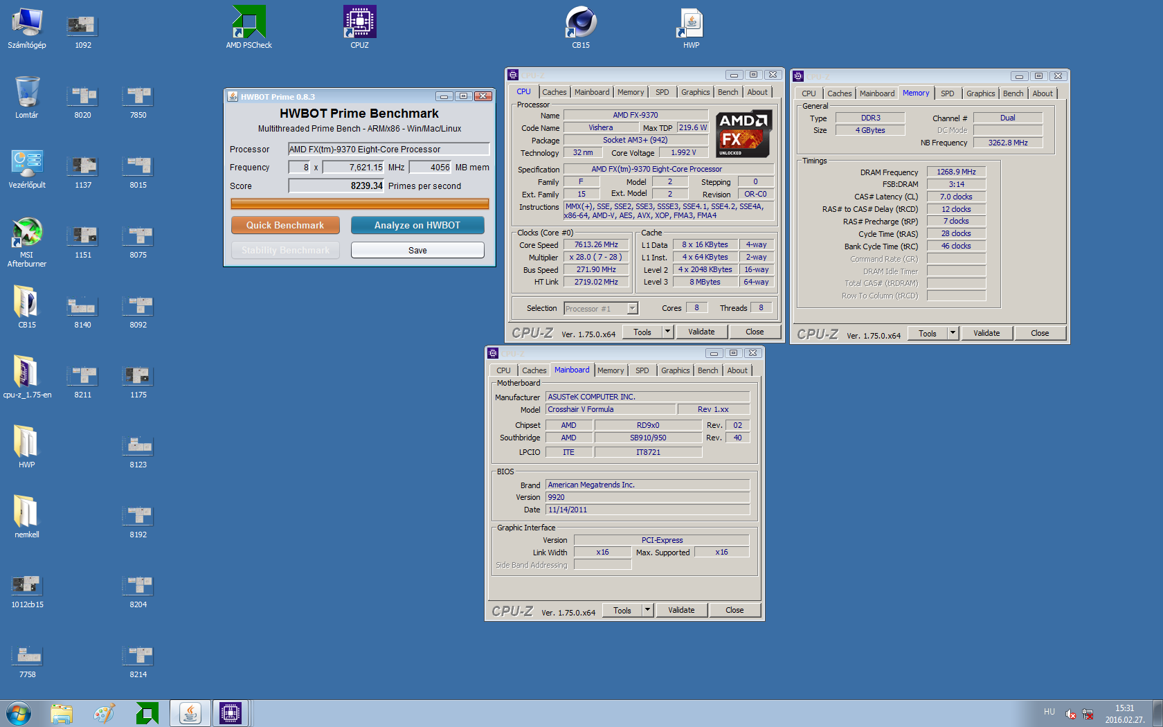Launch the CB15 Cinebench shortcut
Viewport: 1163px width, 727px height.
click(581, 28)
